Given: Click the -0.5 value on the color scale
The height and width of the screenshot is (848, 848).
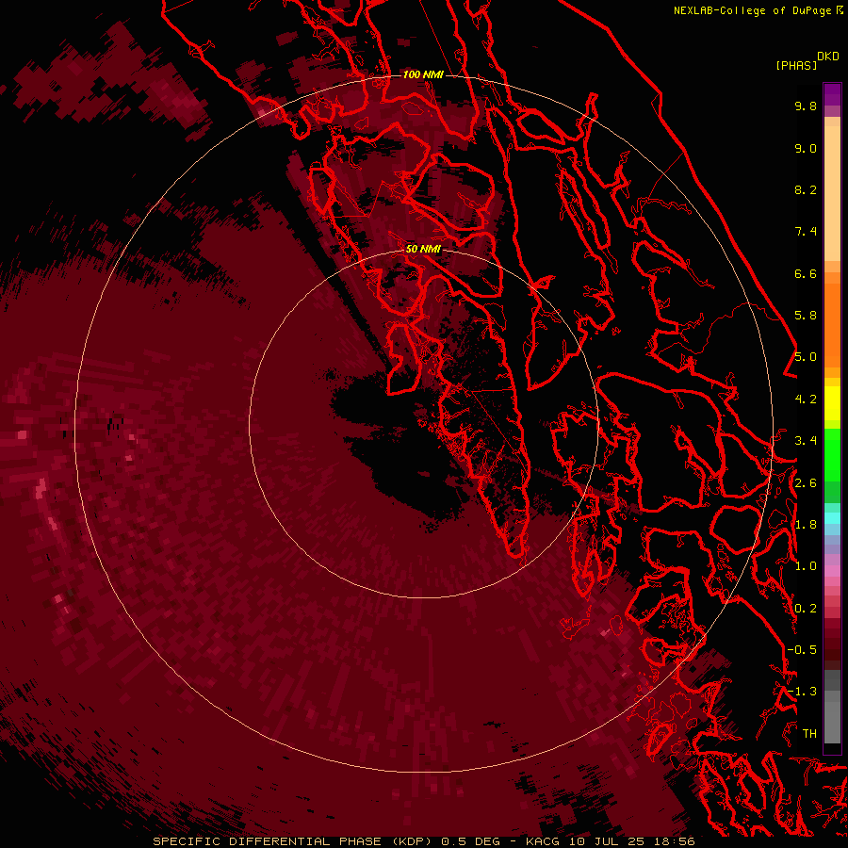Looking at the screenshot, I should pyautogui.click(x=802, y=650).
